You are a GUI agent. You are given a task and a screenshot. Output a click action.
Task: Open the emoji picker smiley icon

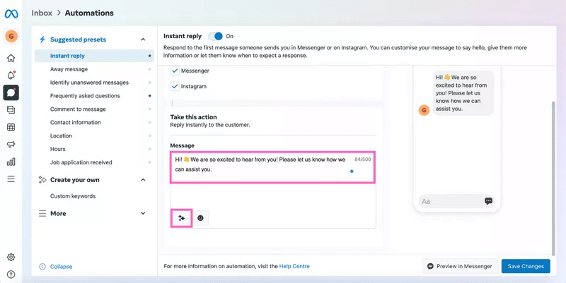201,218
